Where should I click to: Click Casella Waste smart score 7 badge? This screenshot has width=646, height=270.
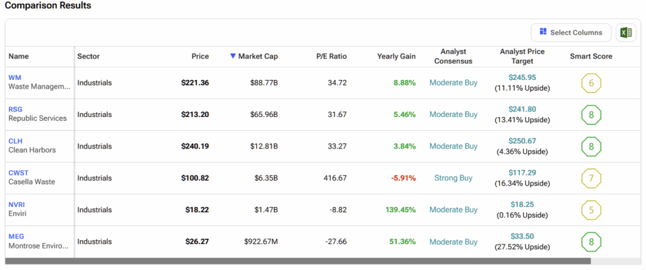click(x=591, y=178)
